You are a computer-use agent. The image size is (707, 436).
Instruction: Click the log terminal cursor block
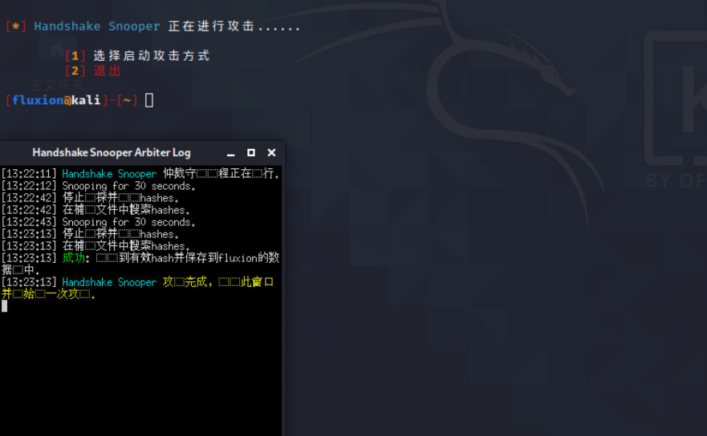(5, 306)
